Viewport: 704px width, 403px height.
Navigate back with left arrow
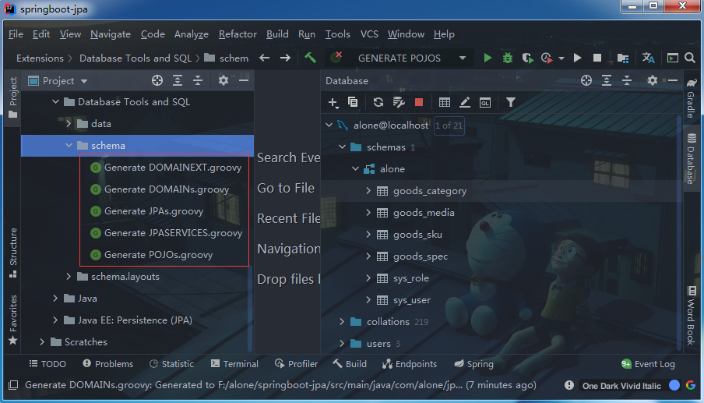coord(265,58)
